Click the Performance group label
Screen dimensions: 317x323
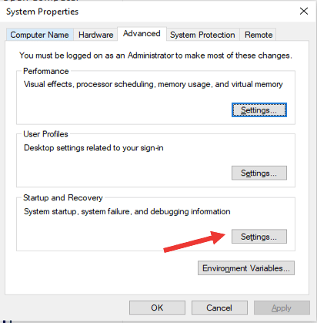coord(46,71)
